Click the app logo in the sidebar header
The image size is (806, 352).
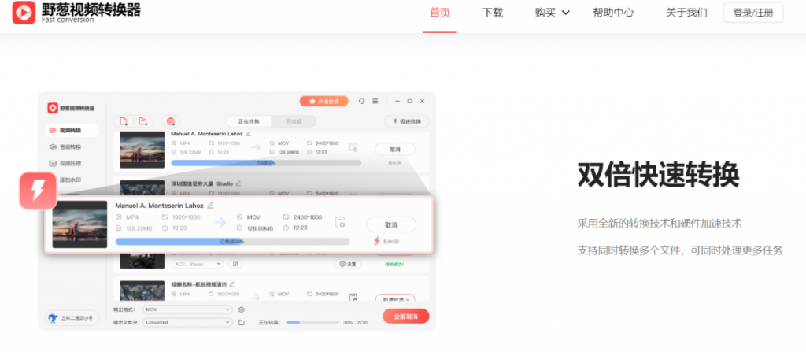pos(71,108)
